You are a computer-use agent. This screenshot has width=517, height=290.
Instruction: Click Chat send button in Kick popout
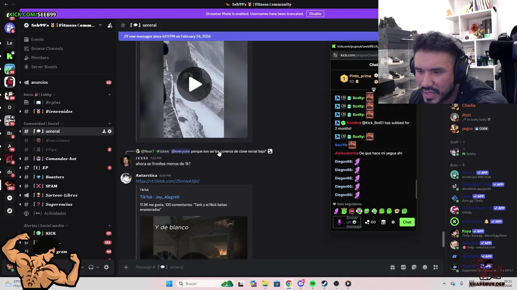coord(407,222)
